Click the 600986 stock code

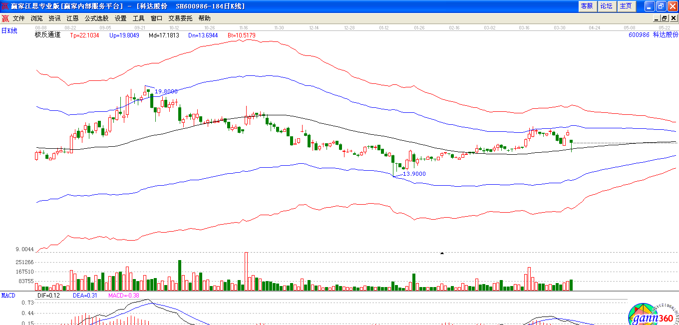coord(639,35)
